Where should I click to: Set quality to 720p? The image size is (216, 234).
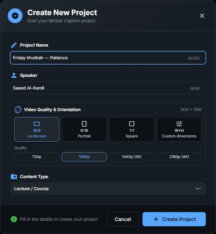tap(37, 157)
